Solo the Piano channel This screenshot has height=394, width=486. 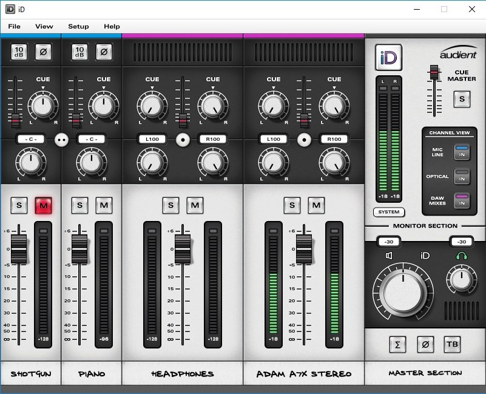pyautogui.click(x=79, y=205)
